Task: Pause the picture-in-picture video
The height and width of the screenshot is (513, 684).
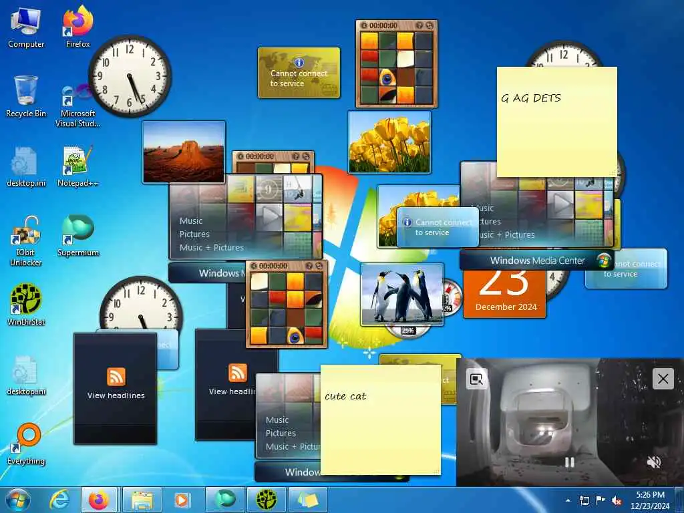Action: pyautogui.click(x=569, y=462)
